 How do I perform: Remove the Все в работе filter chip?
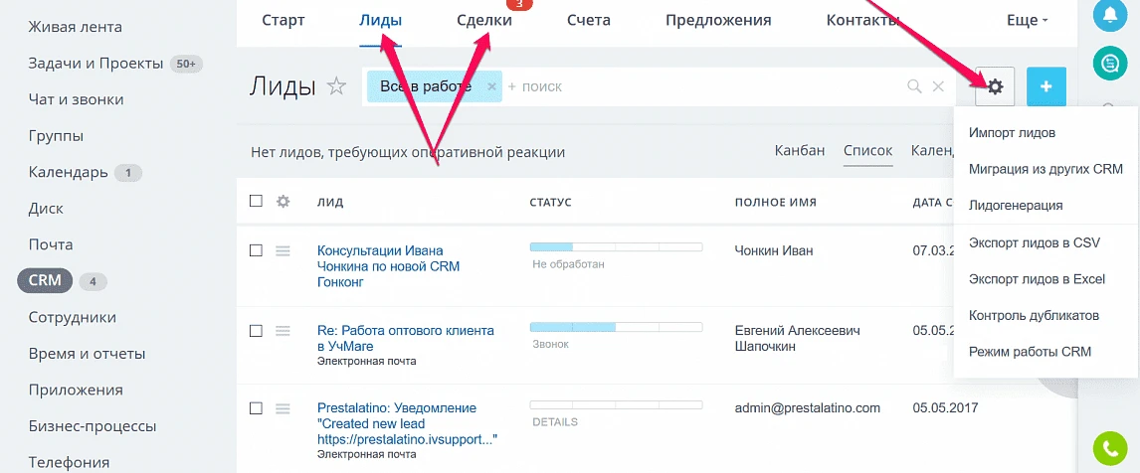[491, 86]
